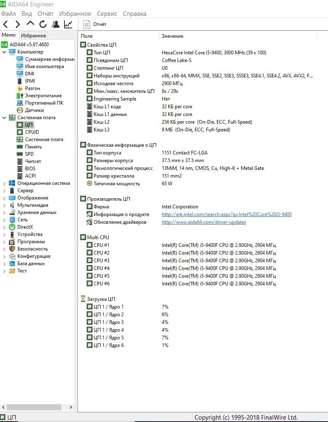Image resolution: width=328 pixels, height=422 pixels.
Task: Expand the Мультимедиа tree node
Action: coord(4,206)
